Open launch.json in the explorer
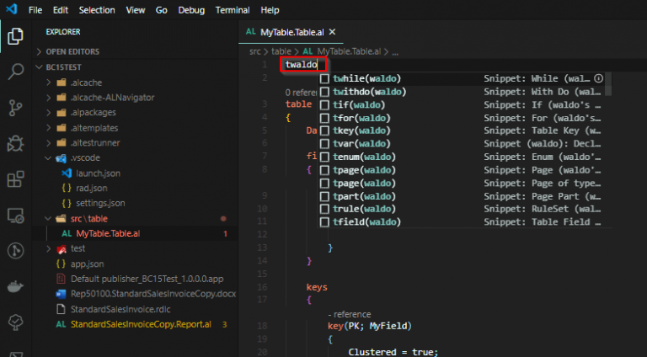647x357 pixels. tap(98, 173)
